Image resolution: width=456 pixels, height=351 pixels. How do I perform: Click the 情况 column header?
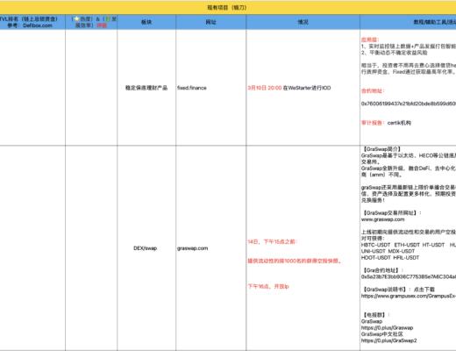click(303, 22)
